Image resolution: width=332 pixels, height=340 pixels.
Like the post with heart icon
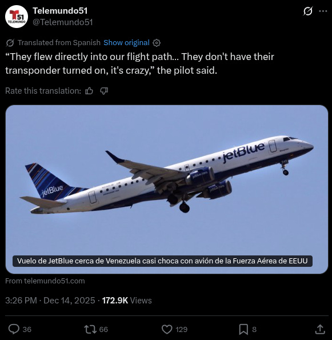click(x=167, y=329)
